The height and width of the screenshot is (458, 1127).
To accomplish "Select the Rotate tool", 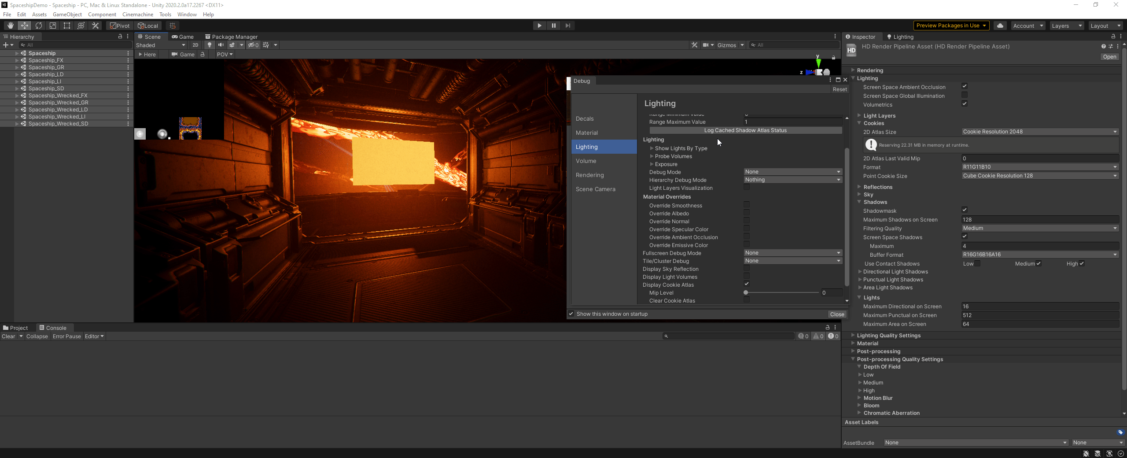I will click(x=39, y=26).
